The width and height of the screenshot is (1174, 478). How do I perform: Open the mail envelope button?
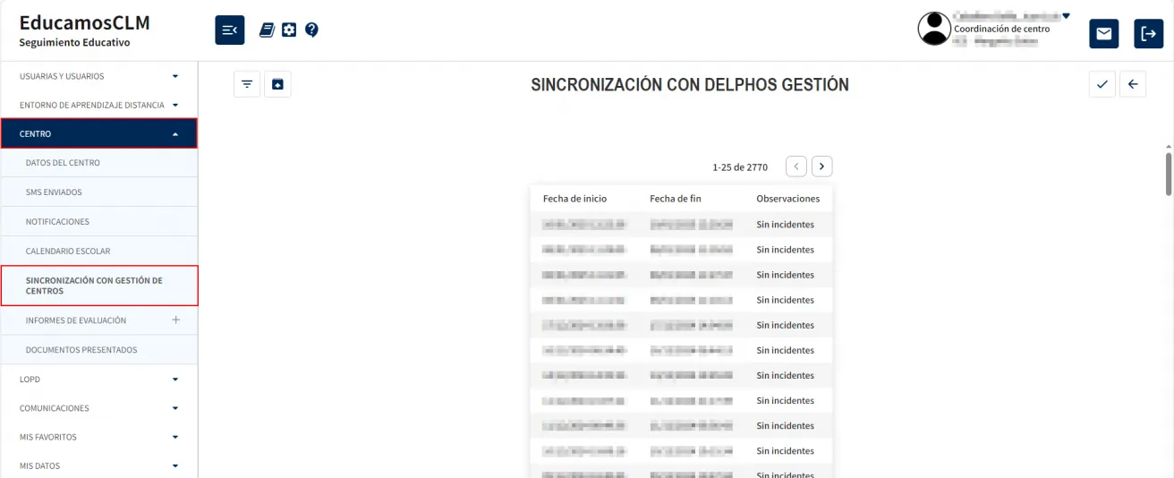[1104, 34]
